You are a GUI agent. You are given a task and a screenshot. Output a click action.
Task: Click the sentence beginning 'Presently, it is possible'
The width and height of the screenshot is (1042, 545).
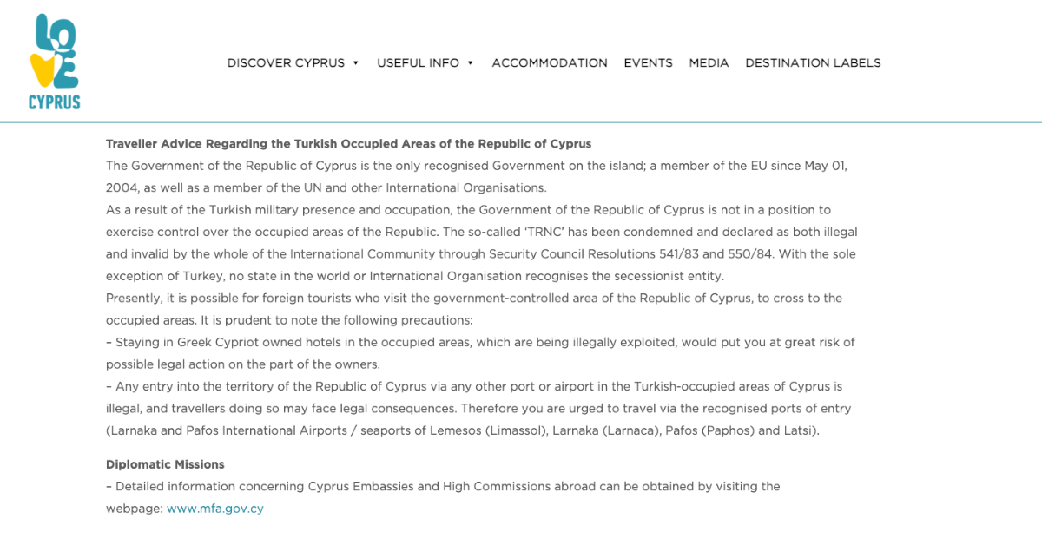[473, 298]
